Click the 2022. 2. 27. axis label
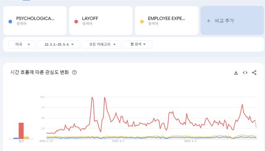 tap(46, 141)
